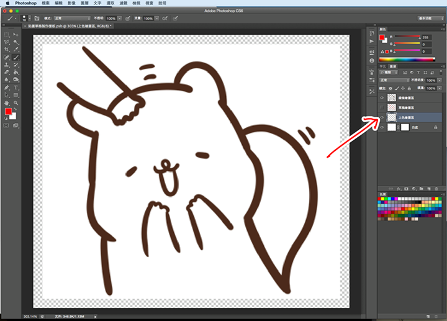Create a new layer group
The width and height of the screenshot is (447, 321).
tap(422, 189)
